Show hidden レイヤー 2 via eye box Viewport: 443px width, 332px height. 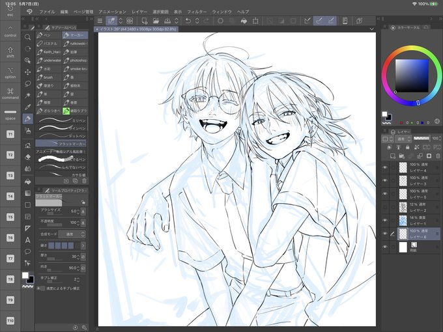pos(385,207)
